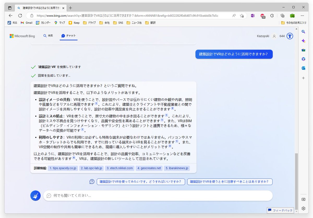Click citation 2 after 向上させることができます
This screenshot has height=218, width=313.
click(x=172, y=108)
